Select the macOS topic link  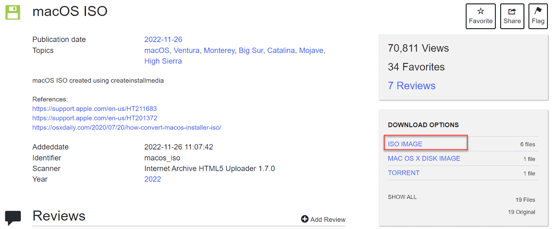[x=157, y=50]
